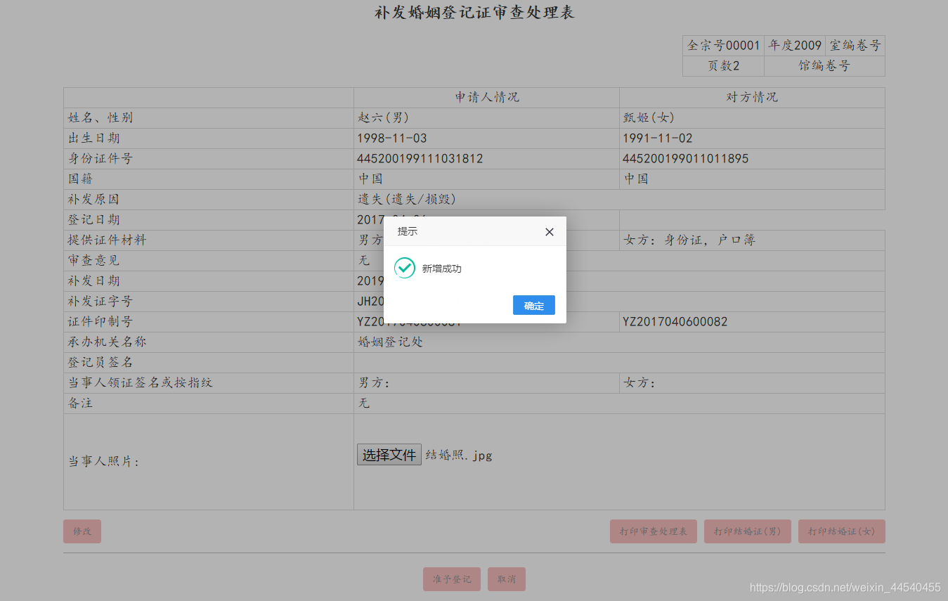Click the 审查意见 row label
This screenshot has height=601, width=948.
[x=93, y=260]
